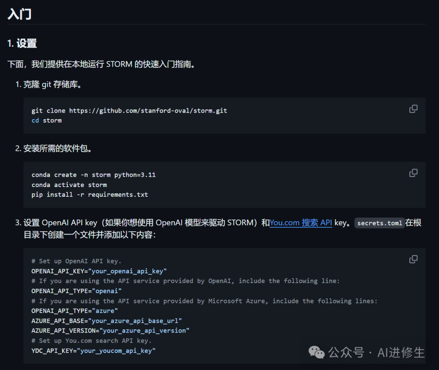Click the Microsoft Azure comment line
Screen dimensions: 439x370
[x=204, y=301]
